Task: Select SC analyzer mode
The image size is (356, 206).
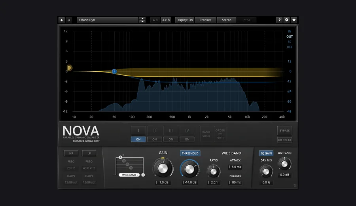Action: (x=290, y=42)
